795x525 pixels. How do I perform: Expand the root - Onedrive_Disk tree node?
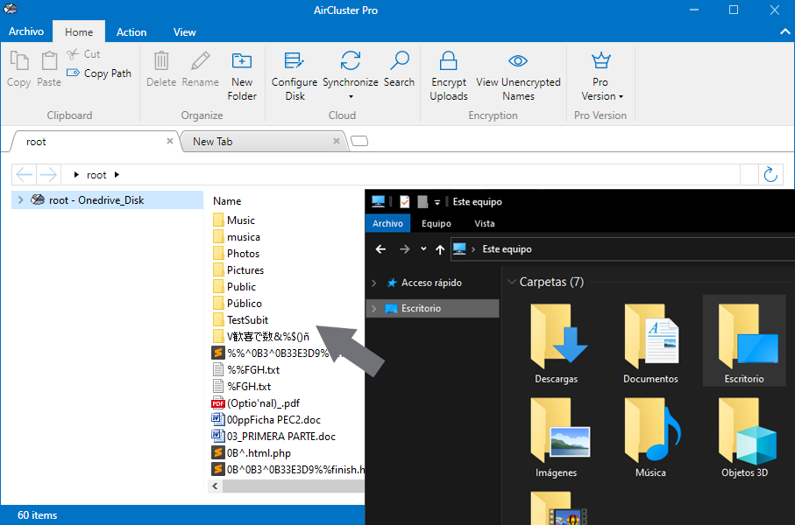20,200
